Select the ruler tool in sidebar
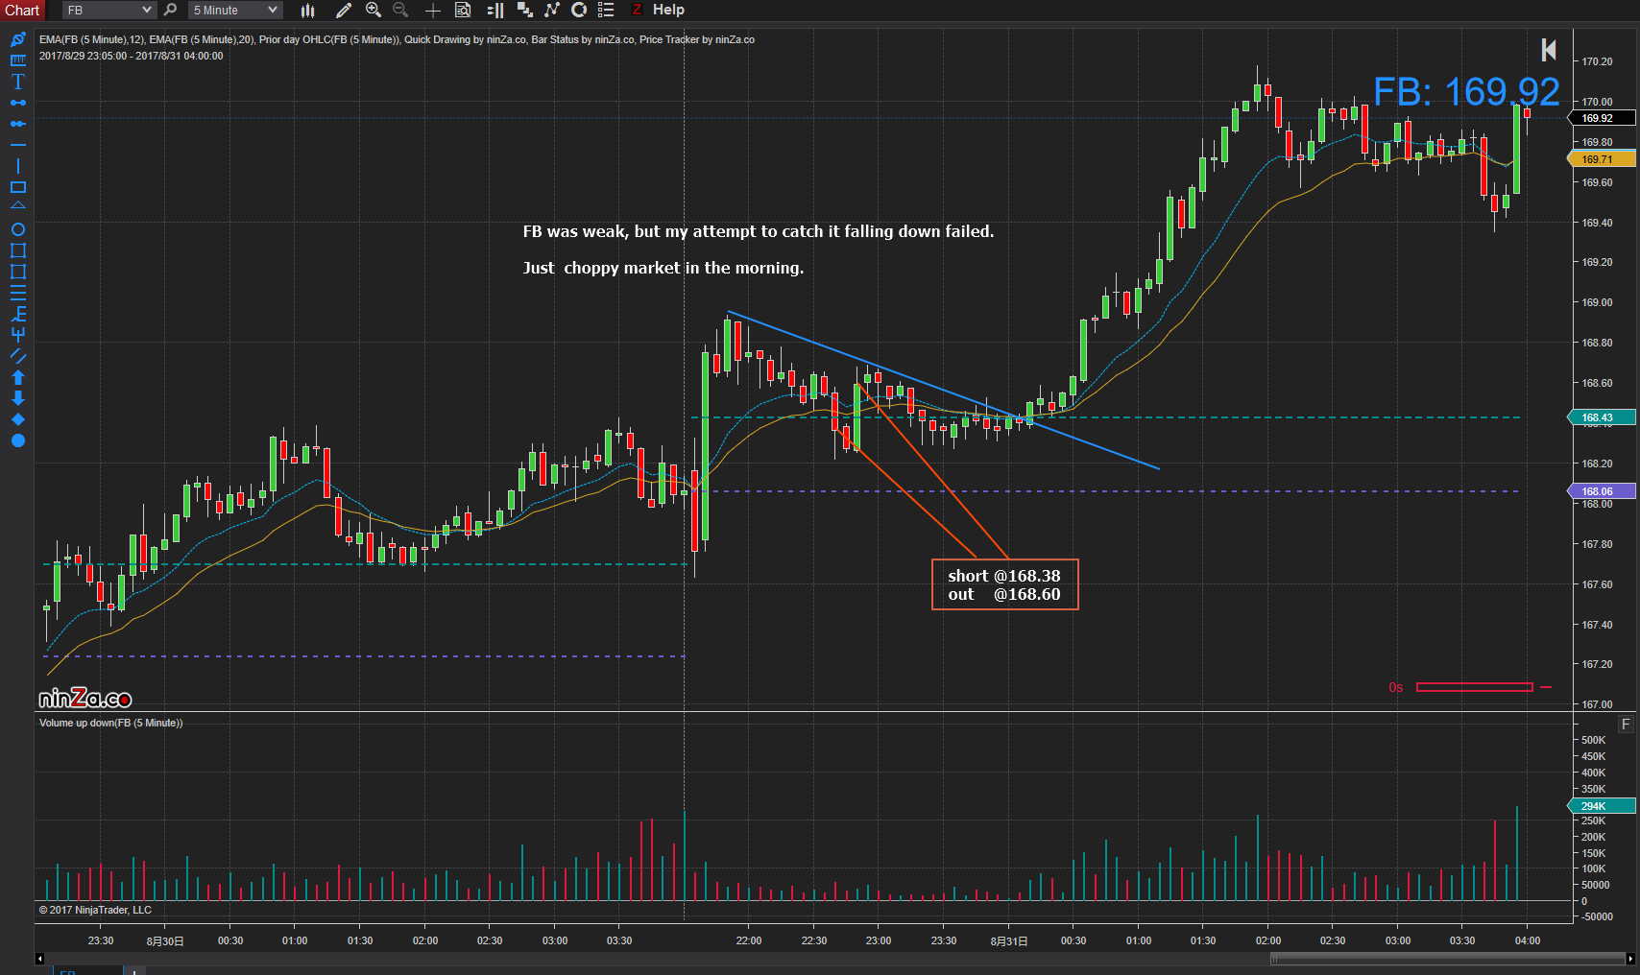 click(x=17, y=60)
